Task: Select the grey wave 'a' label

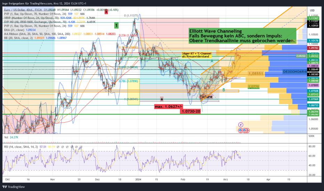Action: [161, 99]
